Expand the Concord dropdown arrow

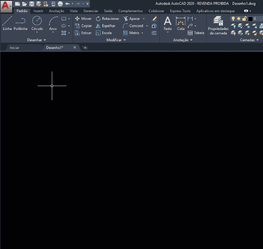click(147, 26)
